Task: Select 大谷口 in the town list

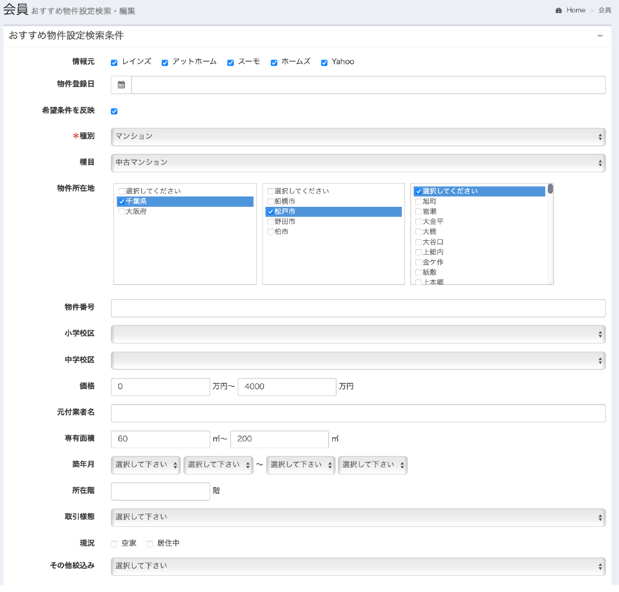Action: click(479, 242)
